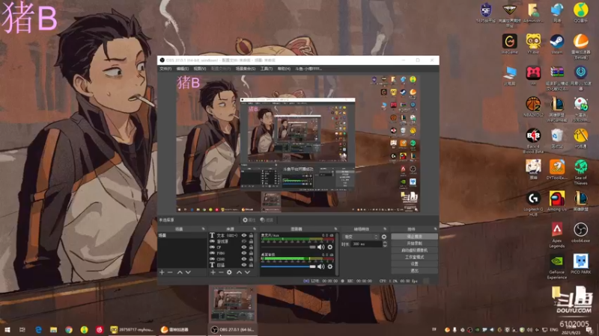
Task: Open the This PC desktop icon
Action: [x=510, y=75]
